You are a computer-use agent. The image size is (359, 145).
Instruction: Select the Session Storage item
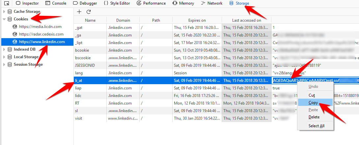[x=28, y=64]
